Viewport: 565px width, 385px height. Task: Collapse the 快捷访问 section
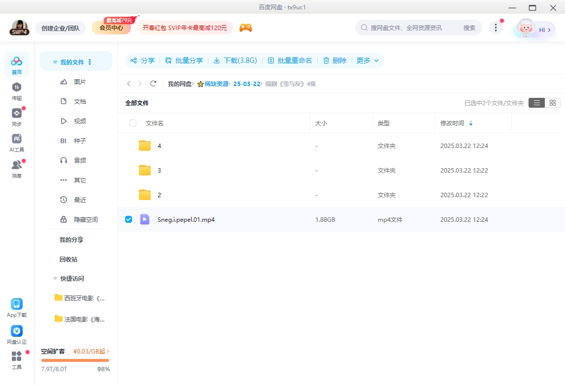pos(55,278)
